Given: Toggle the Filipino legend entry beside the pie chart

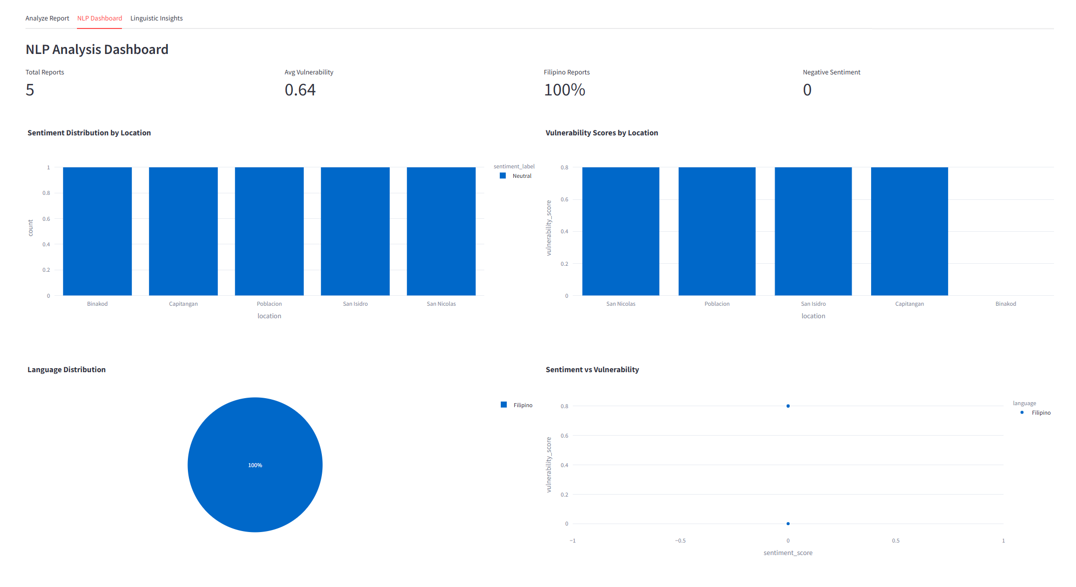Looking at the screenshot, I should (523, 405).
